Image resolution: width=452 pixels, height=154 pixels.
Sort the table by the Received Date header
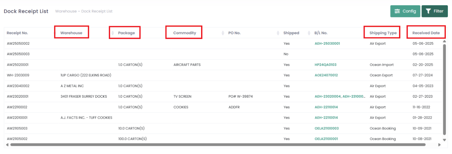click(426, 33)
